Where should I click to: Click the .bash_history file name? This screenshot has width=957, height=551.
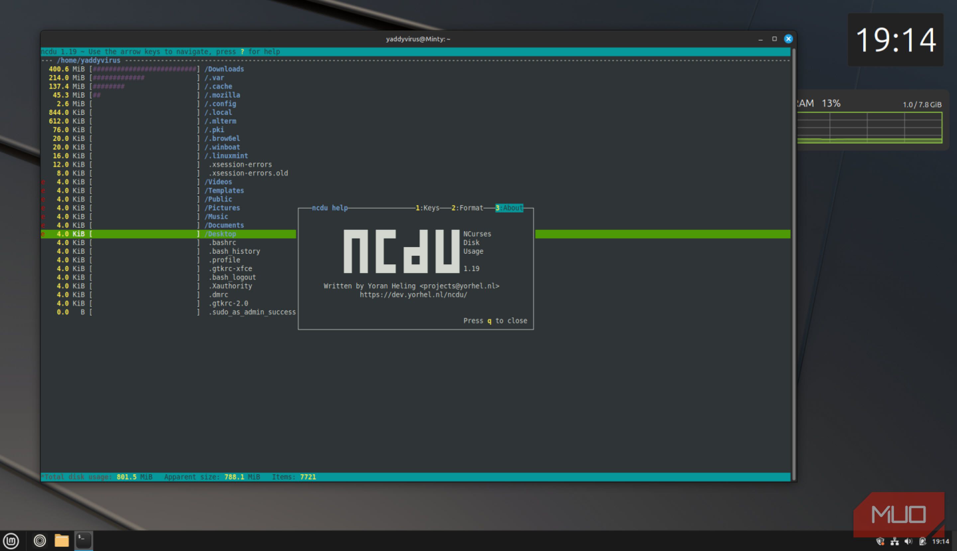(234, 251)
